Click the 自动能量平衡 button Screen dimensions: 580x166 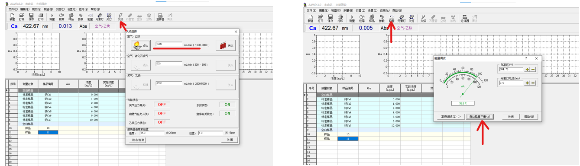[480, 116]
